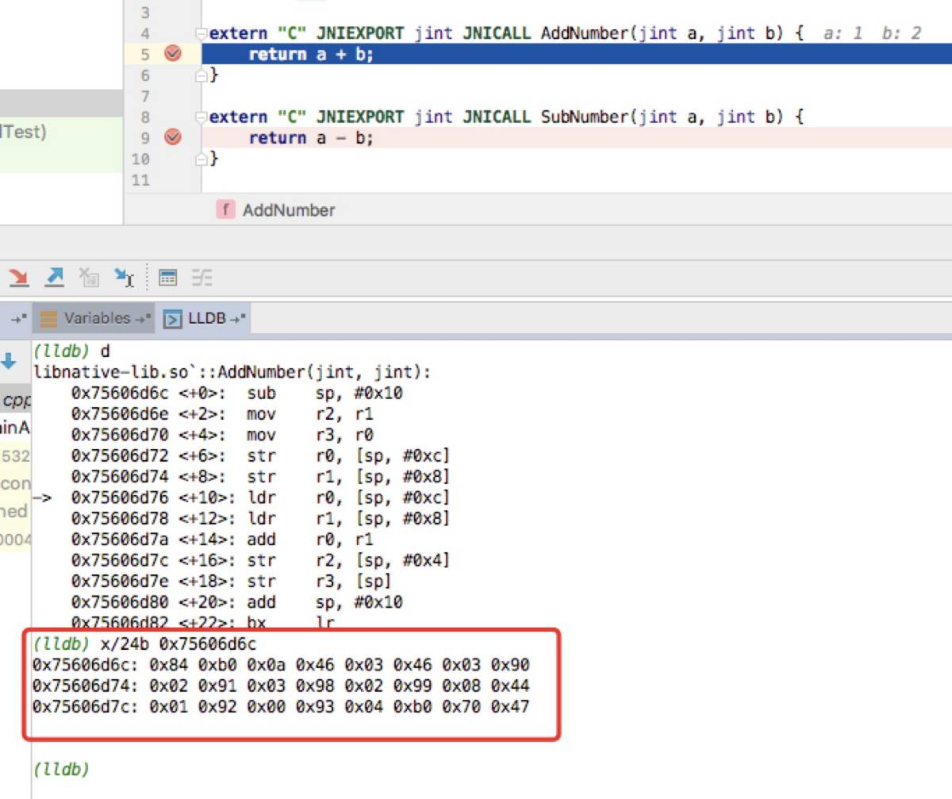Click the fold end marker on line 10
The width and height of the screenshot is (952, 799).
[202, 159]
